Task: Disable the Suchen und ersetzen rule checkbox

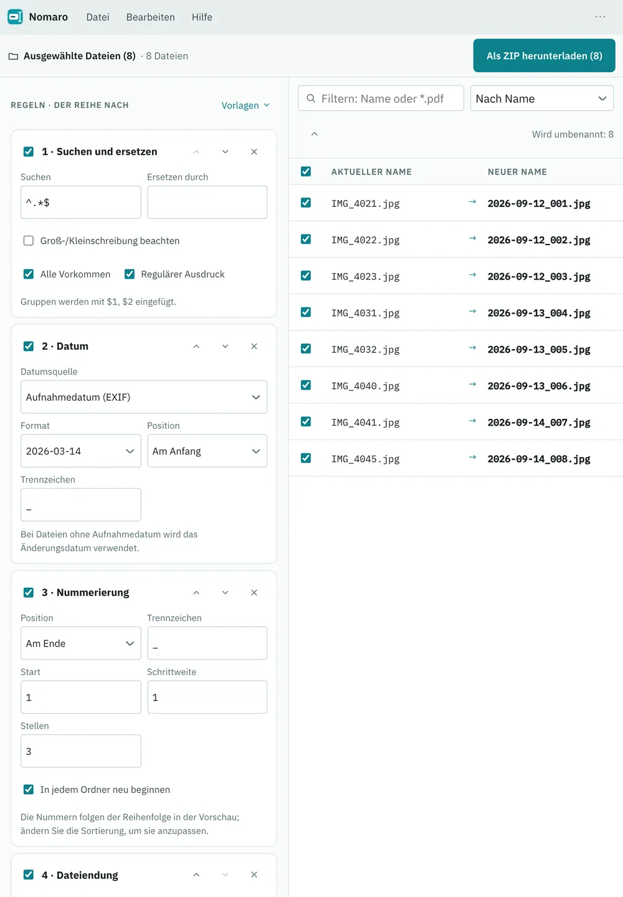Action: click(29, 151)
